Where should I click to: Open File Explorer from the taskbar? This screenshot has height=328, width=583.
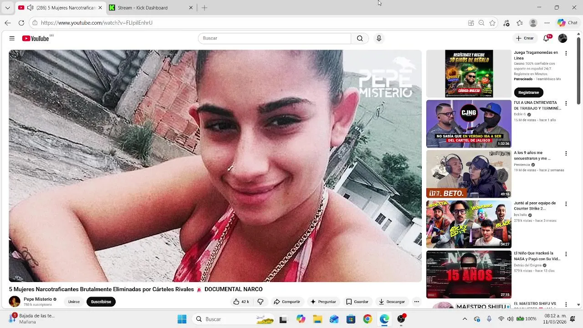(317, 319)
